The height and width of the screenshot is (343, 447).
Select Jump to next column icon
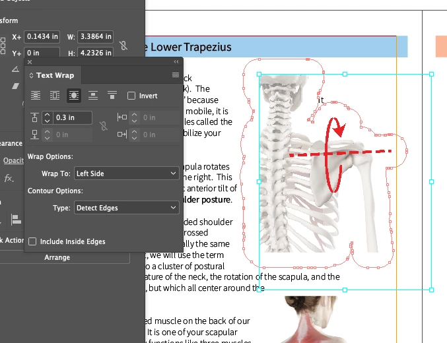(x=112, y=96)
